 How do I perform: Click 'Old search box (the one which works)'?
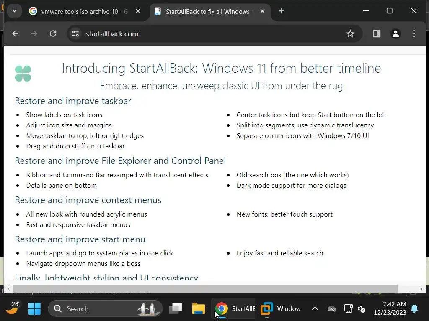292,175
